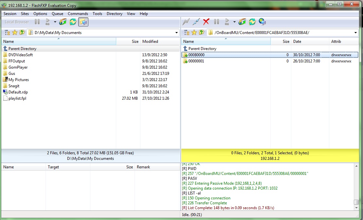Click the local path field D:\MyData\My Documents
Screen dimensions: 363x220
(x=103, y=33)
